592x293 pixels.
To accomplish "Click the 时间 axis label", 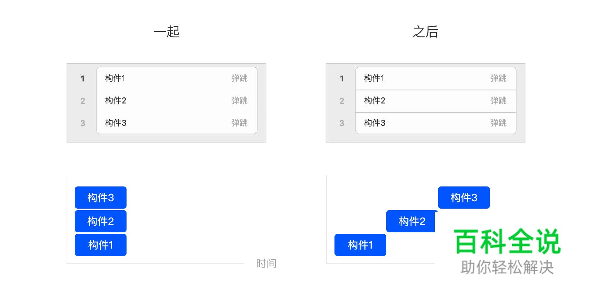I will tap(266, 263).
